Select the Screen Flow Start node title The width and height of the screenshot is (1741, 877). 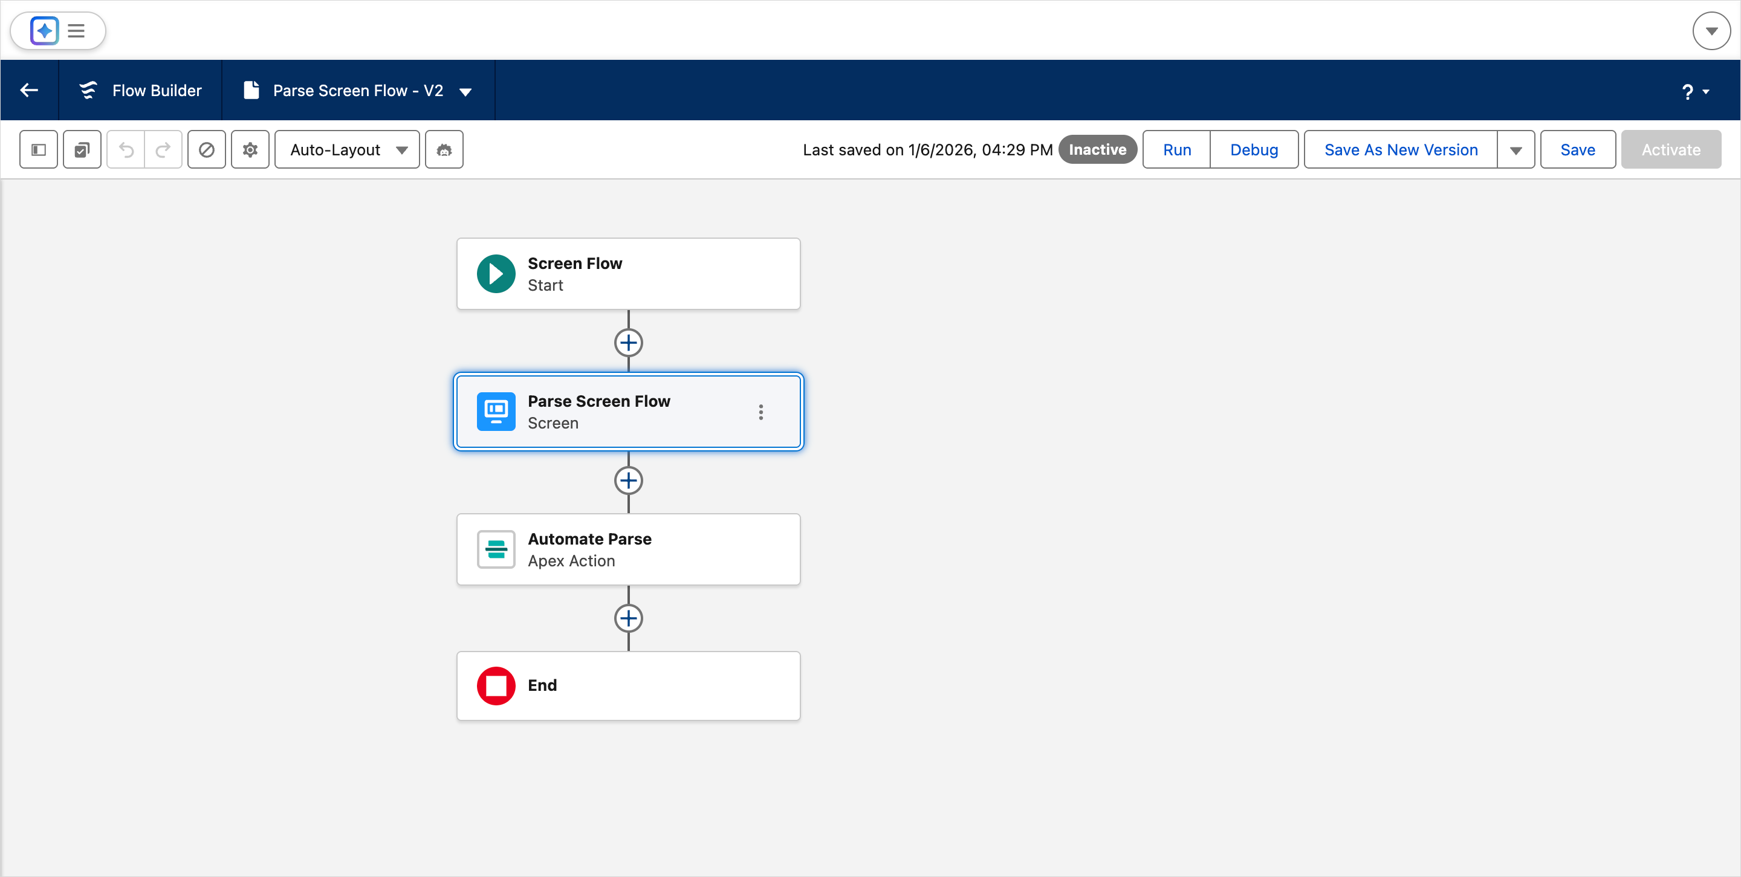click(574, 264)
